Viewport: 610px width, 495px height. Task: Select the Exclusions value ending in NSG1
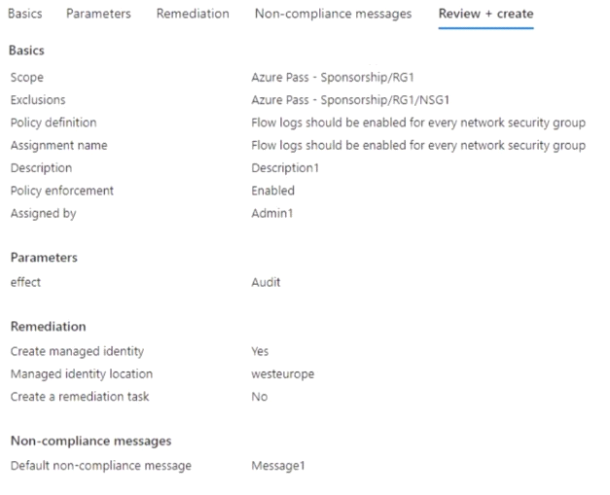click(350, 100)
